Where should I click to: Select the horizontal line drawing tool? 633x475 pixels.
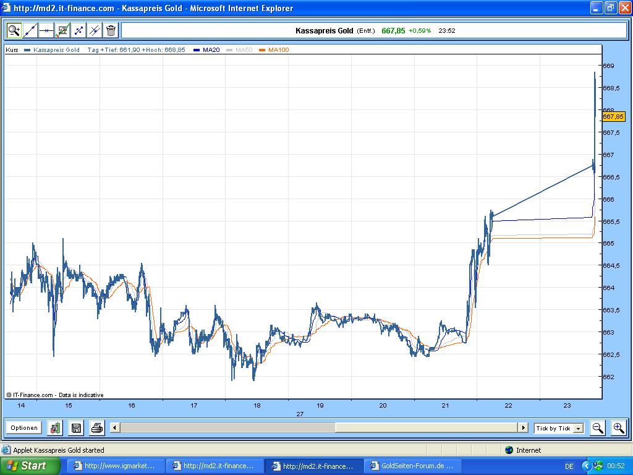(46, 30)
